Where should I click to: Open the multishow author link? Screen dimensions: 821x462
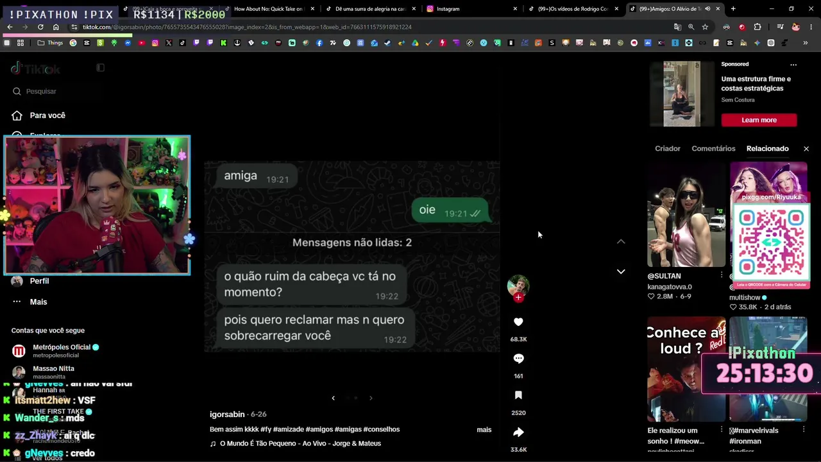click(x=745, y=298)
